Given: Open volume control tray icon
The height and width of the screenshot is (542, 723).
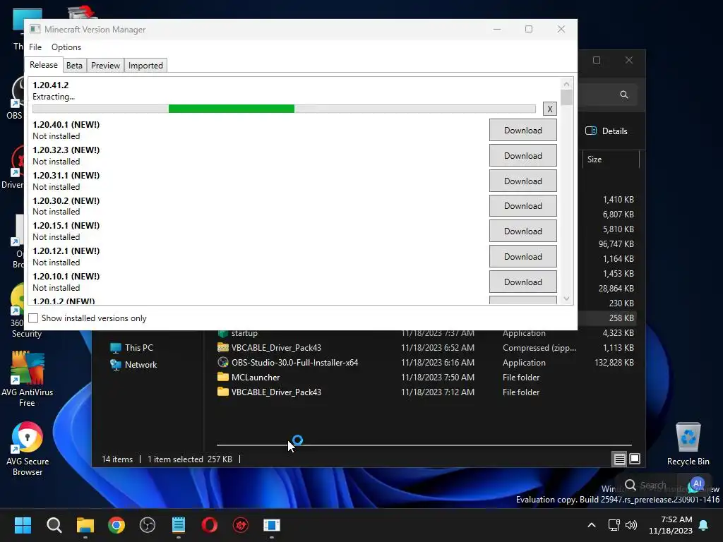Looking at the screenshot, I should pyautogui.click(x=631, y=525).
